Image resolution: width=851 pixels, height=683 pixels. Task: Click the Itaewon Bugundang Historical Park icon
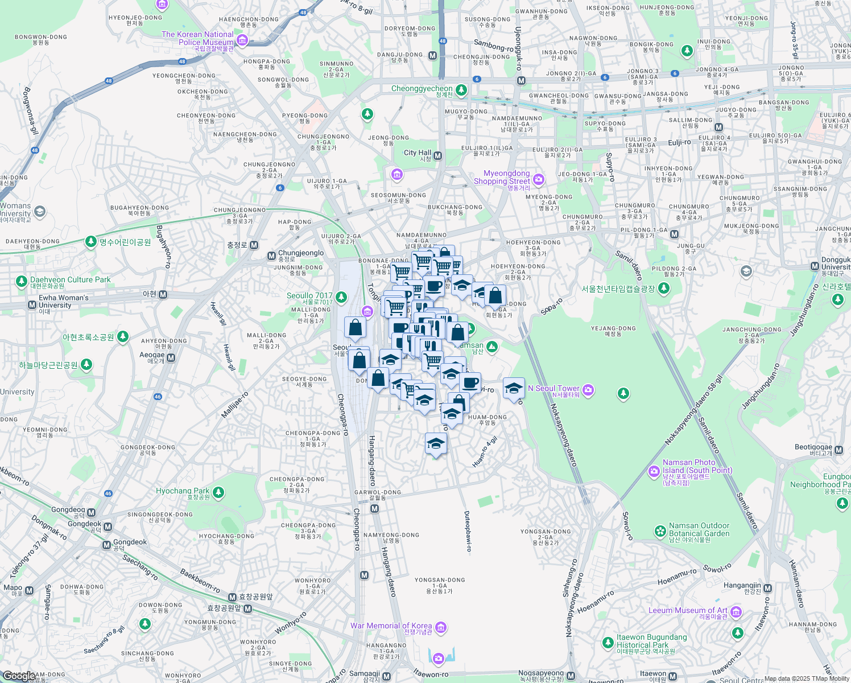point(609,643)
